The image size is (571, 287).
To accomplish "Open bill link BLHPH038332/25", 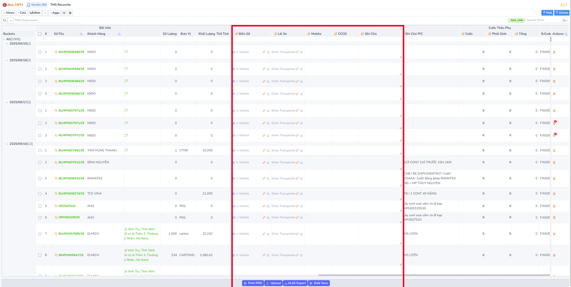I will point(71,178).
